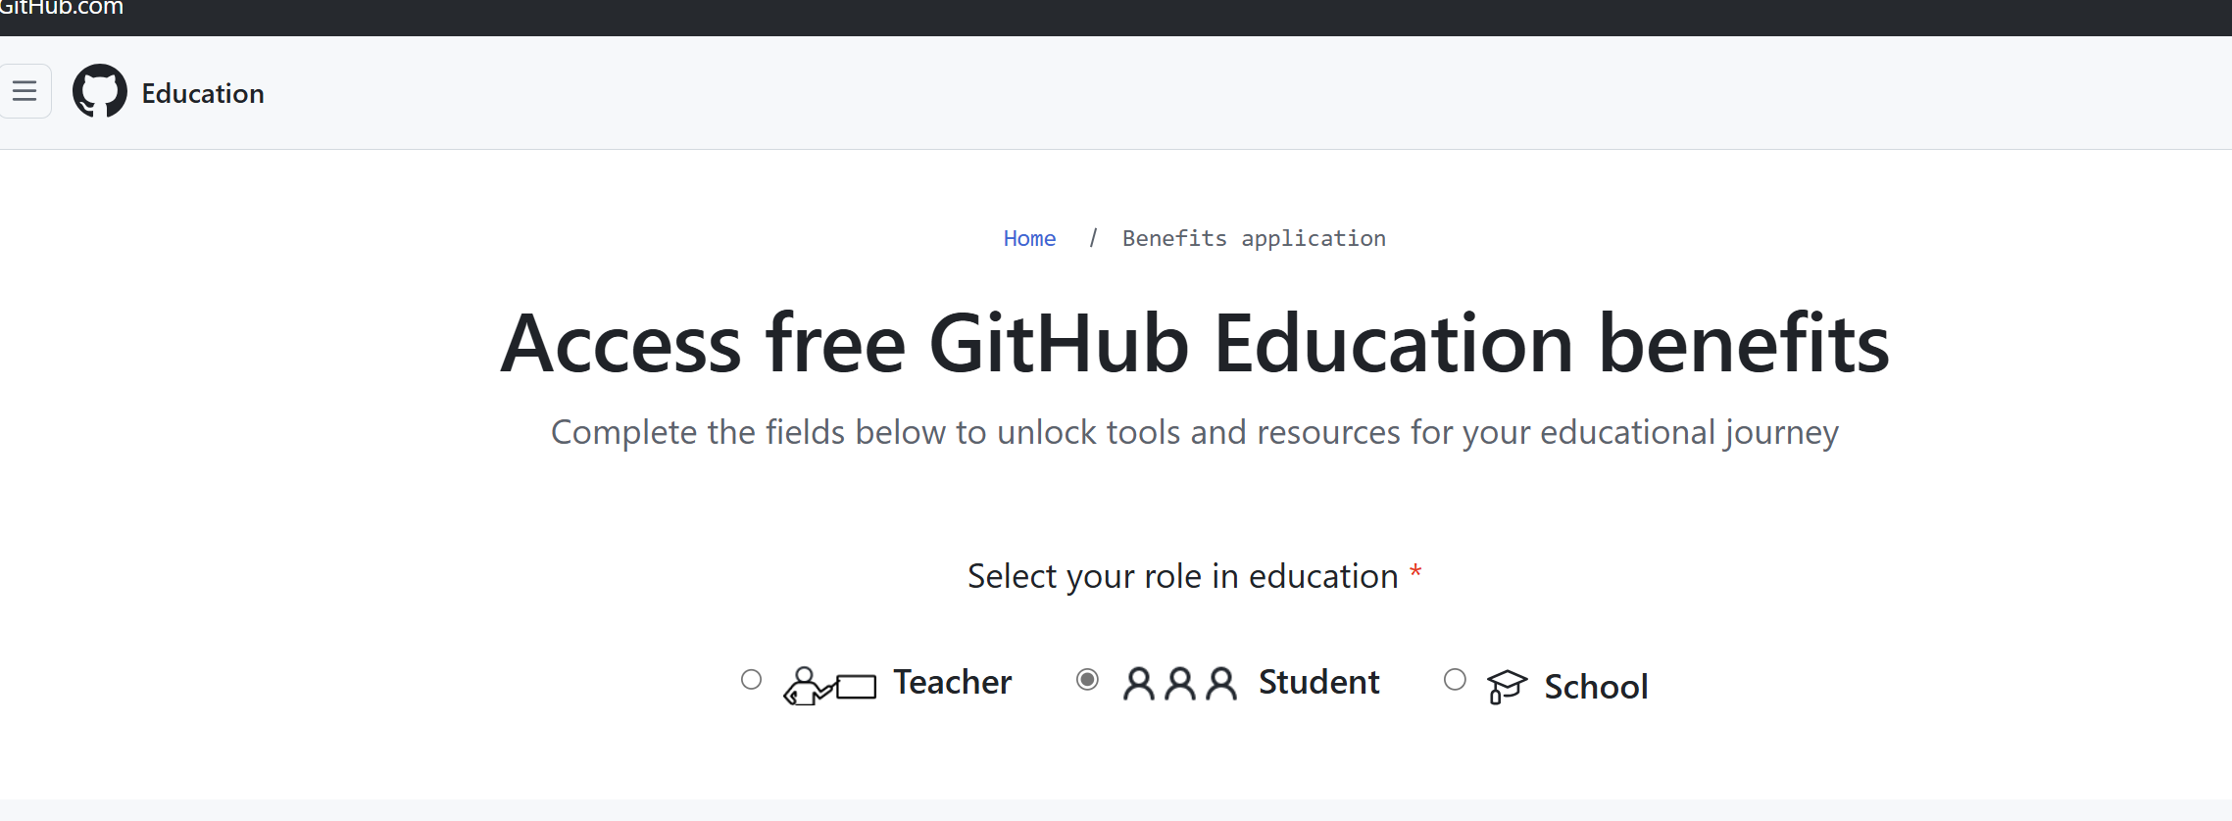Viewport: 2232px width, 821px height.
Task: Go to the Home breadcrumb link
Action: pyautogui.click(x=1029, y=238)
